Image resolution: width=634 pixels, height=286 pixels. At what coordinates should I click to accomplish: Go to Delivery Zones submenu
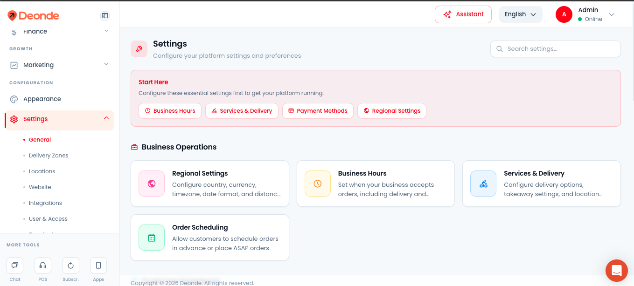(x=49, y=156)
